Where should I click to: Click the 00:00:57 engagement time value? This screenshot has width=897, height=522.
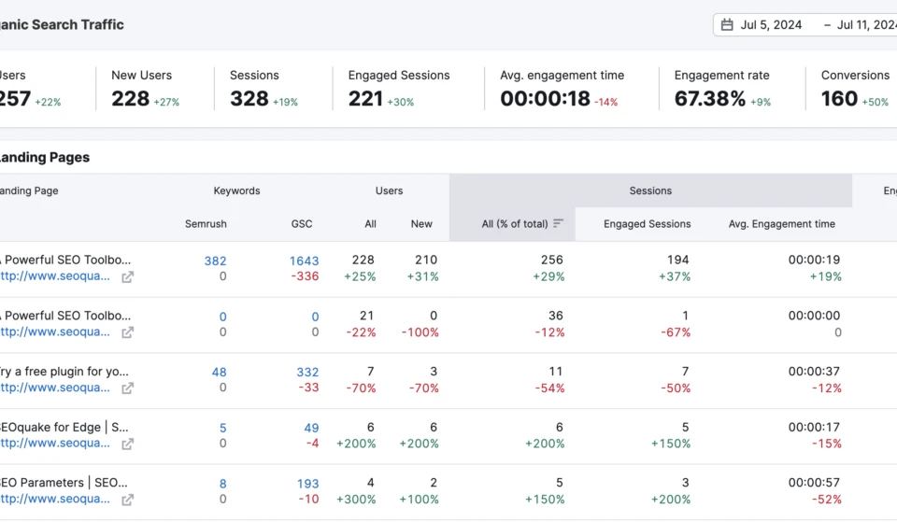tap(814, 483)
